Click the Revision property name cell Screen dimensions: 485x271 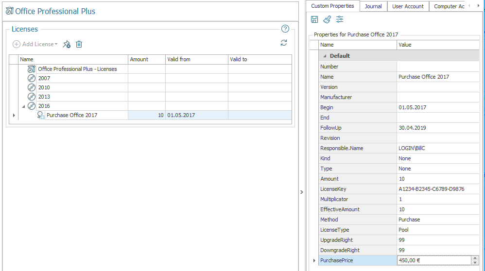pos(358,138)
